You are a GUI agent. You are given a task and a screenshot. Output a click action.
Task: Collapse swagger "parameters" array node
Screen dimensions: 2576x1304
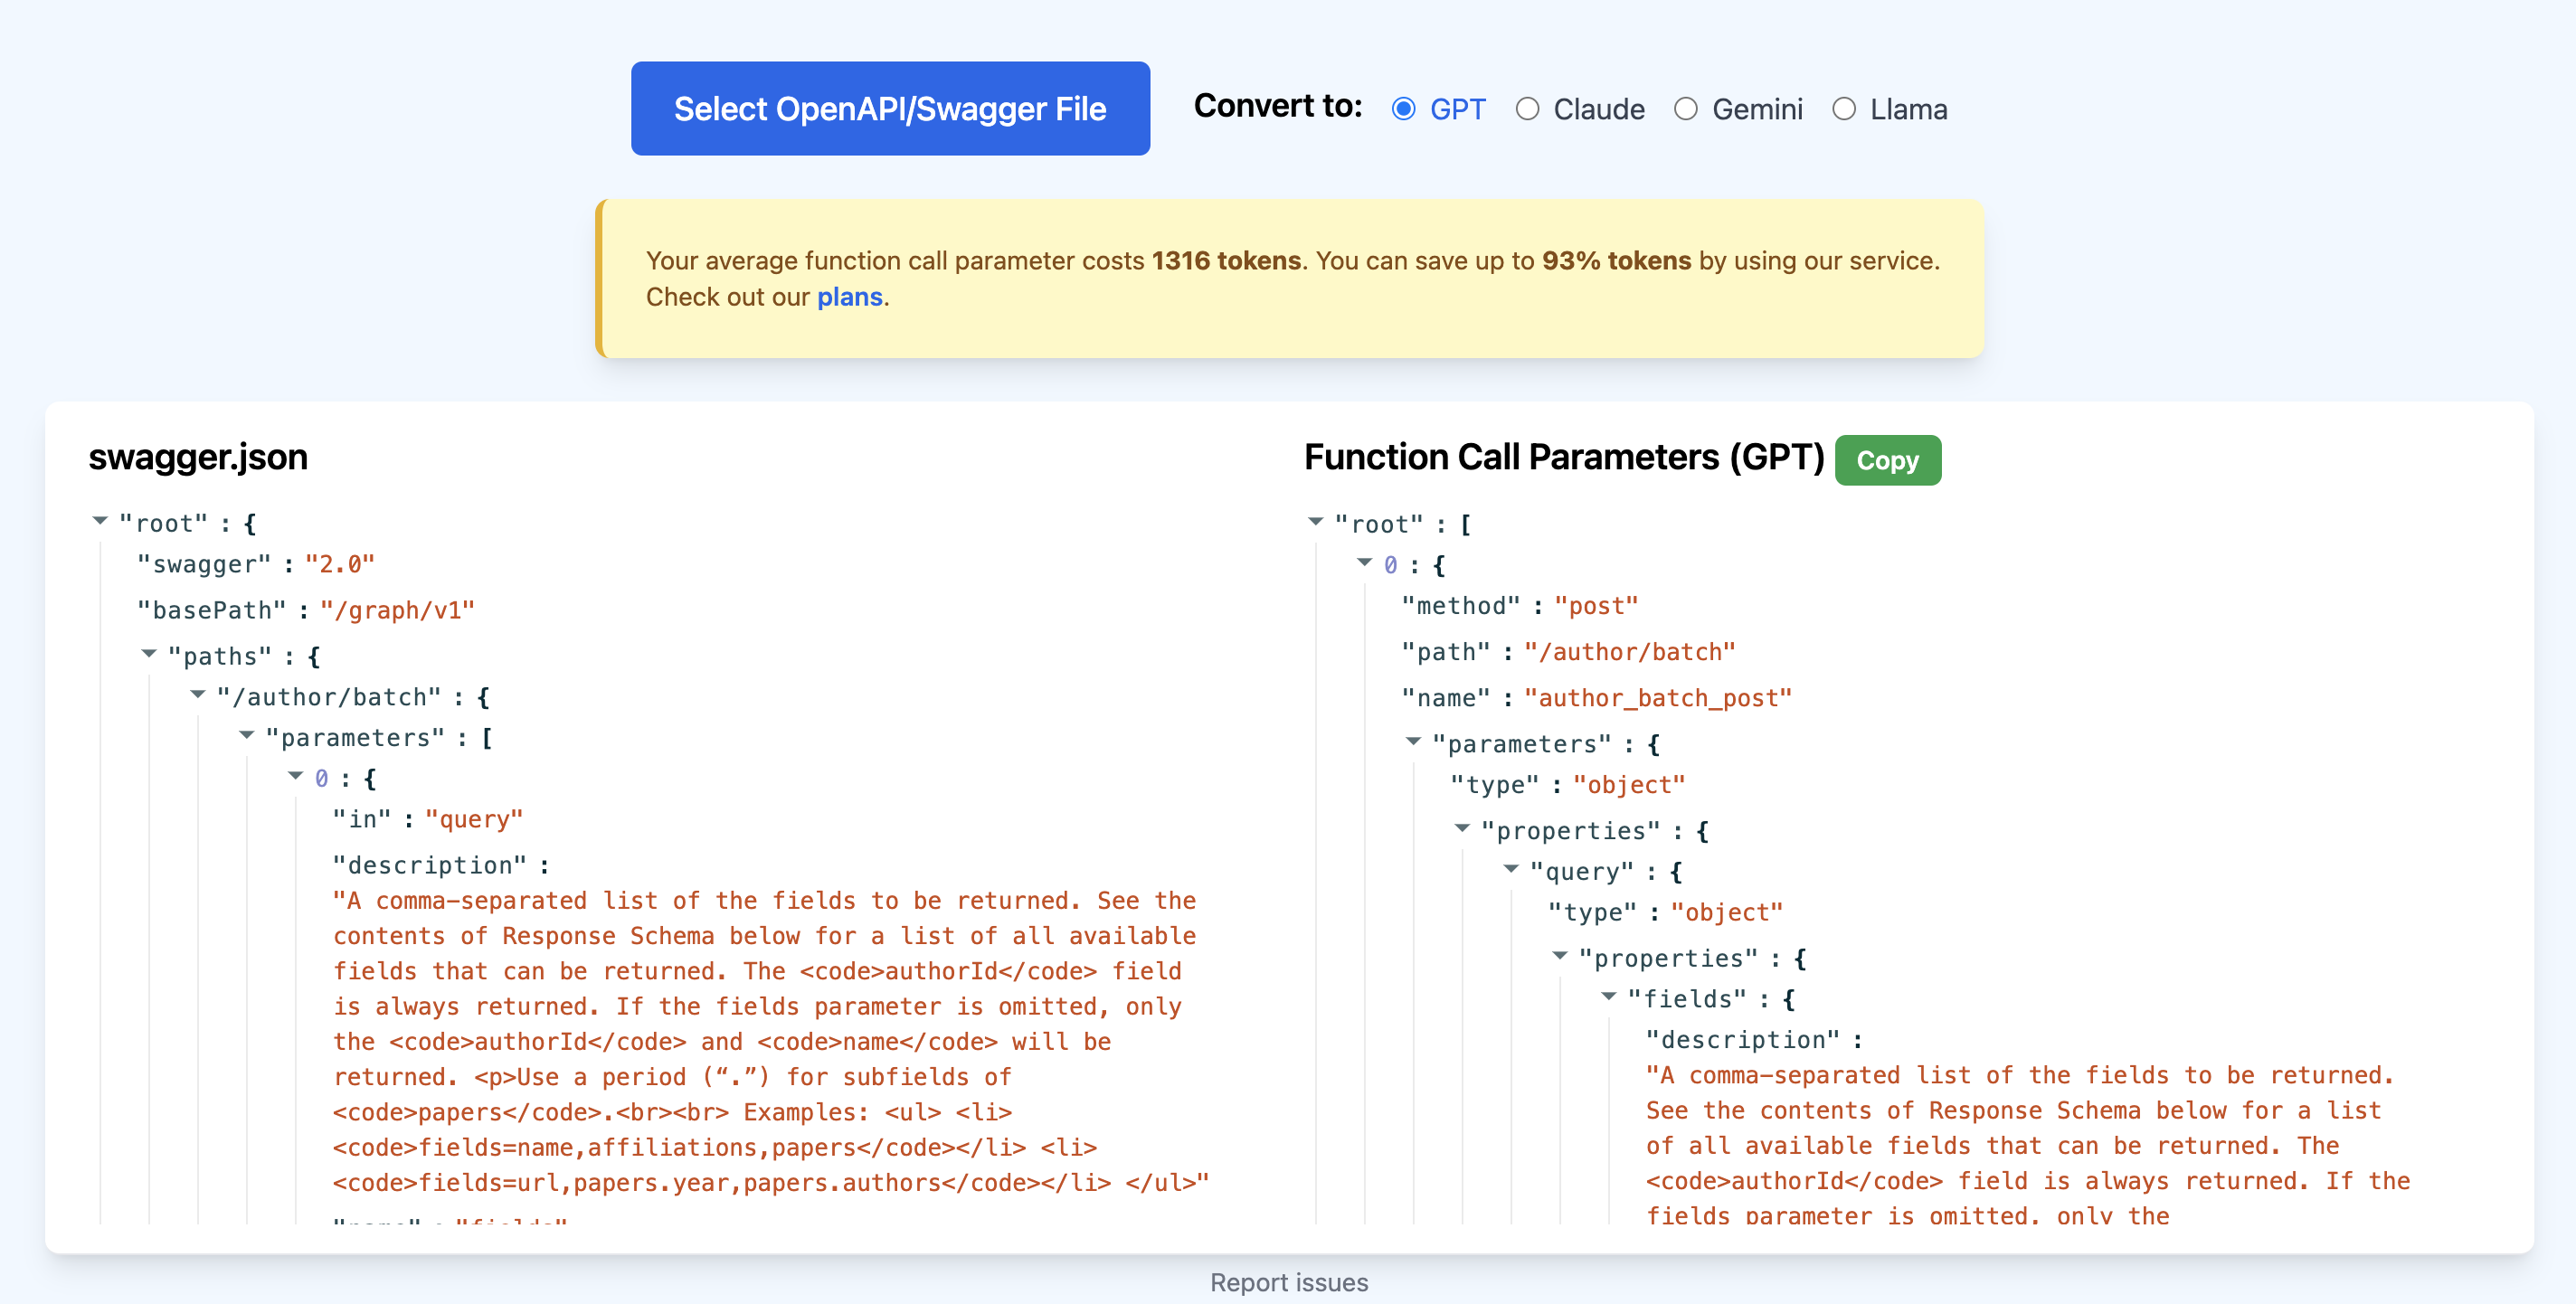(x=247, y=736)
